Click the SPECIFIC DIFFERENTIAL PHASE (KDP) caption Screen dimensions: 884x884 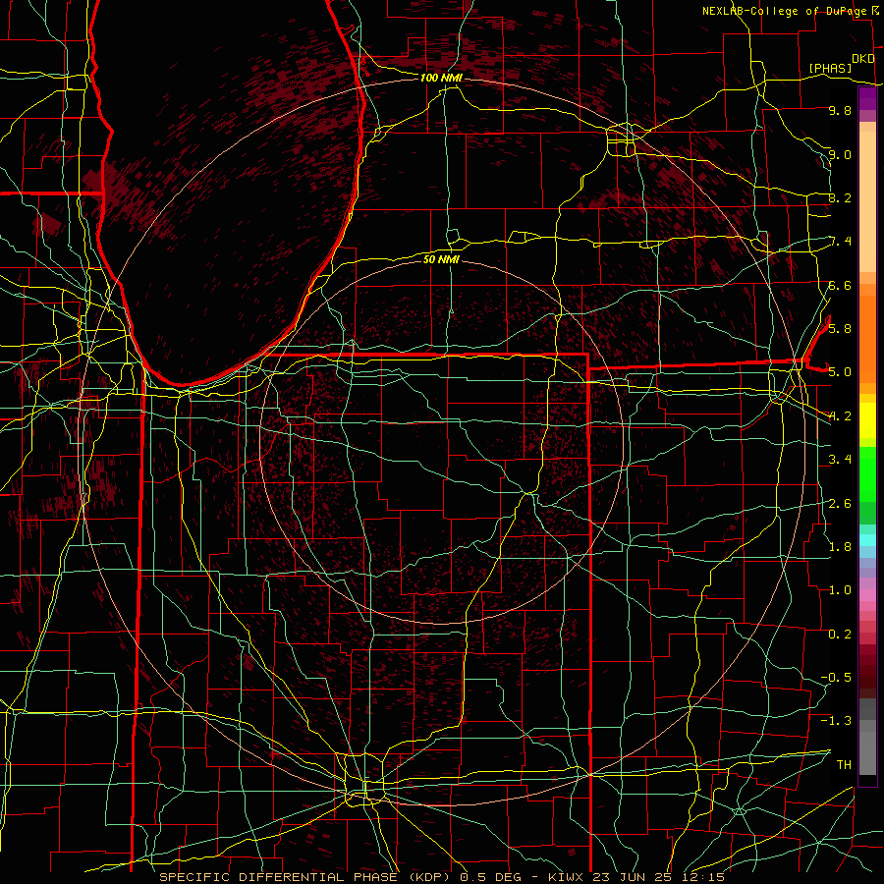(x=306, y=877)
